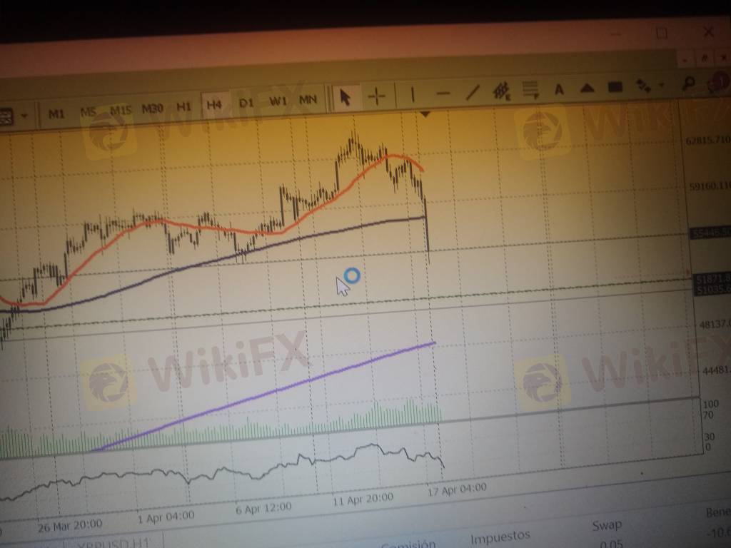Screen dimensions: 731x548
Task: Enable the D1 daily timeframe
Action: pyautogui.click(x=246, y=103)
